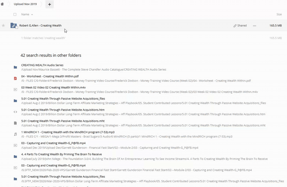Open the three-dot actions menu for folder
Image resolution: width=287 pixels, height=187 pixels.
click(254, 26)
